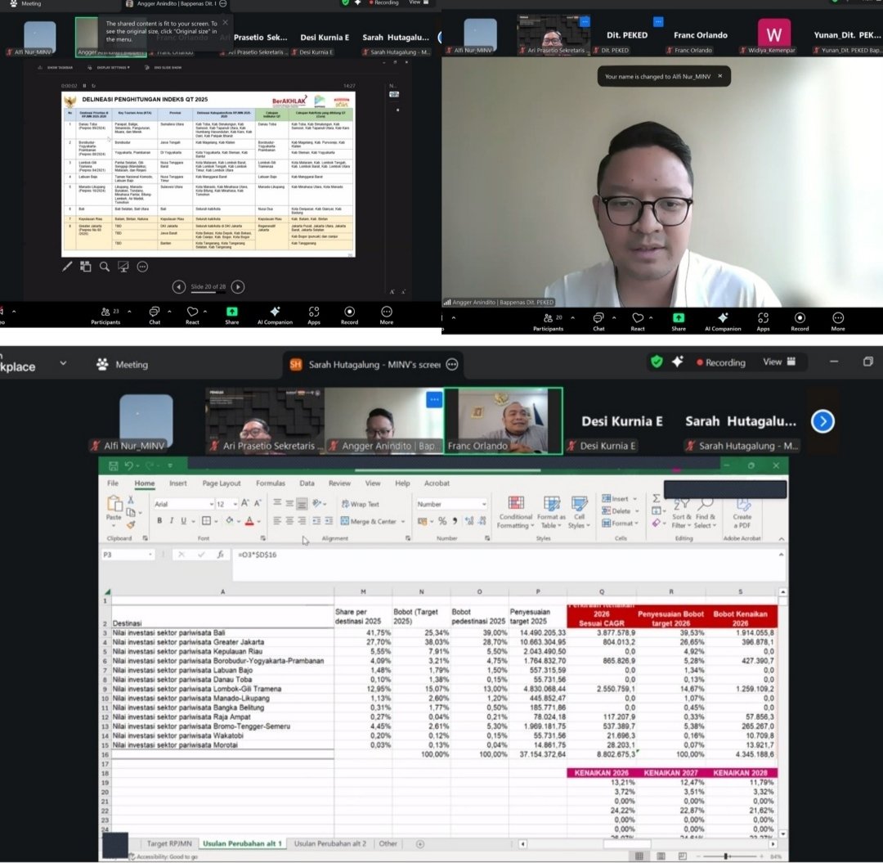Show more participants with blue arrow button
This screenshot has height=863, width=883.
click(x=822, y=421)
